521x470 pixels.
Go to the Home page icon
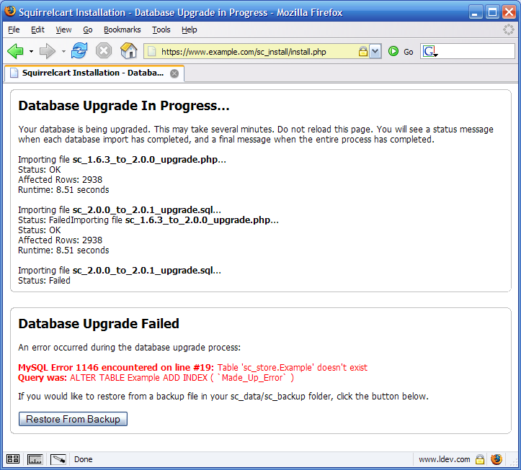128,51
